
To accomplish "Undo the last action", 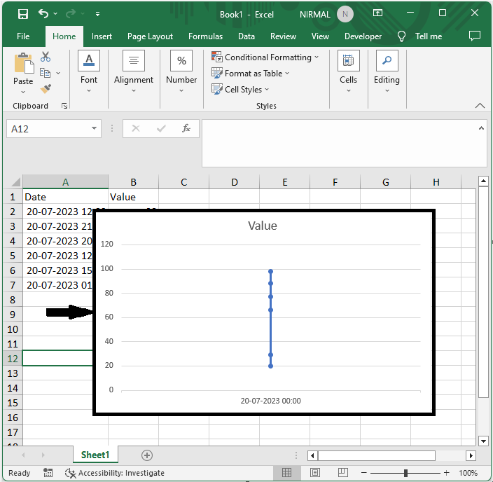I will click(x=43, y=14).
